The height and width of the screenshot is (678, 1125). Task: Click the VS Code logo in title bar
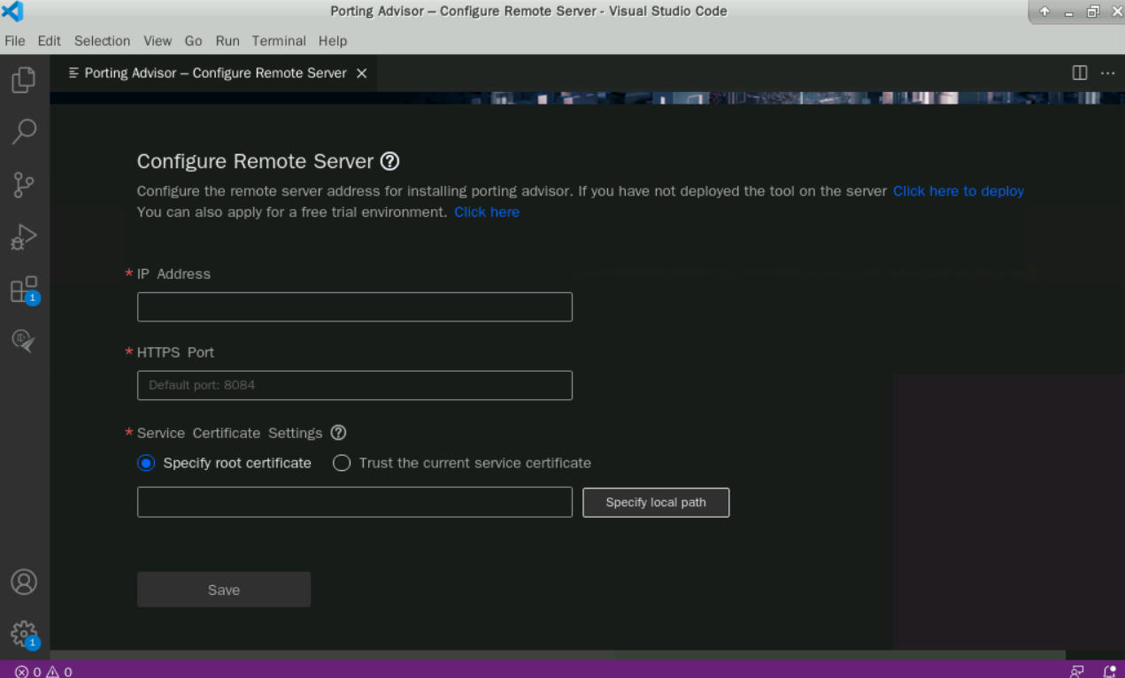click(12, 12)
